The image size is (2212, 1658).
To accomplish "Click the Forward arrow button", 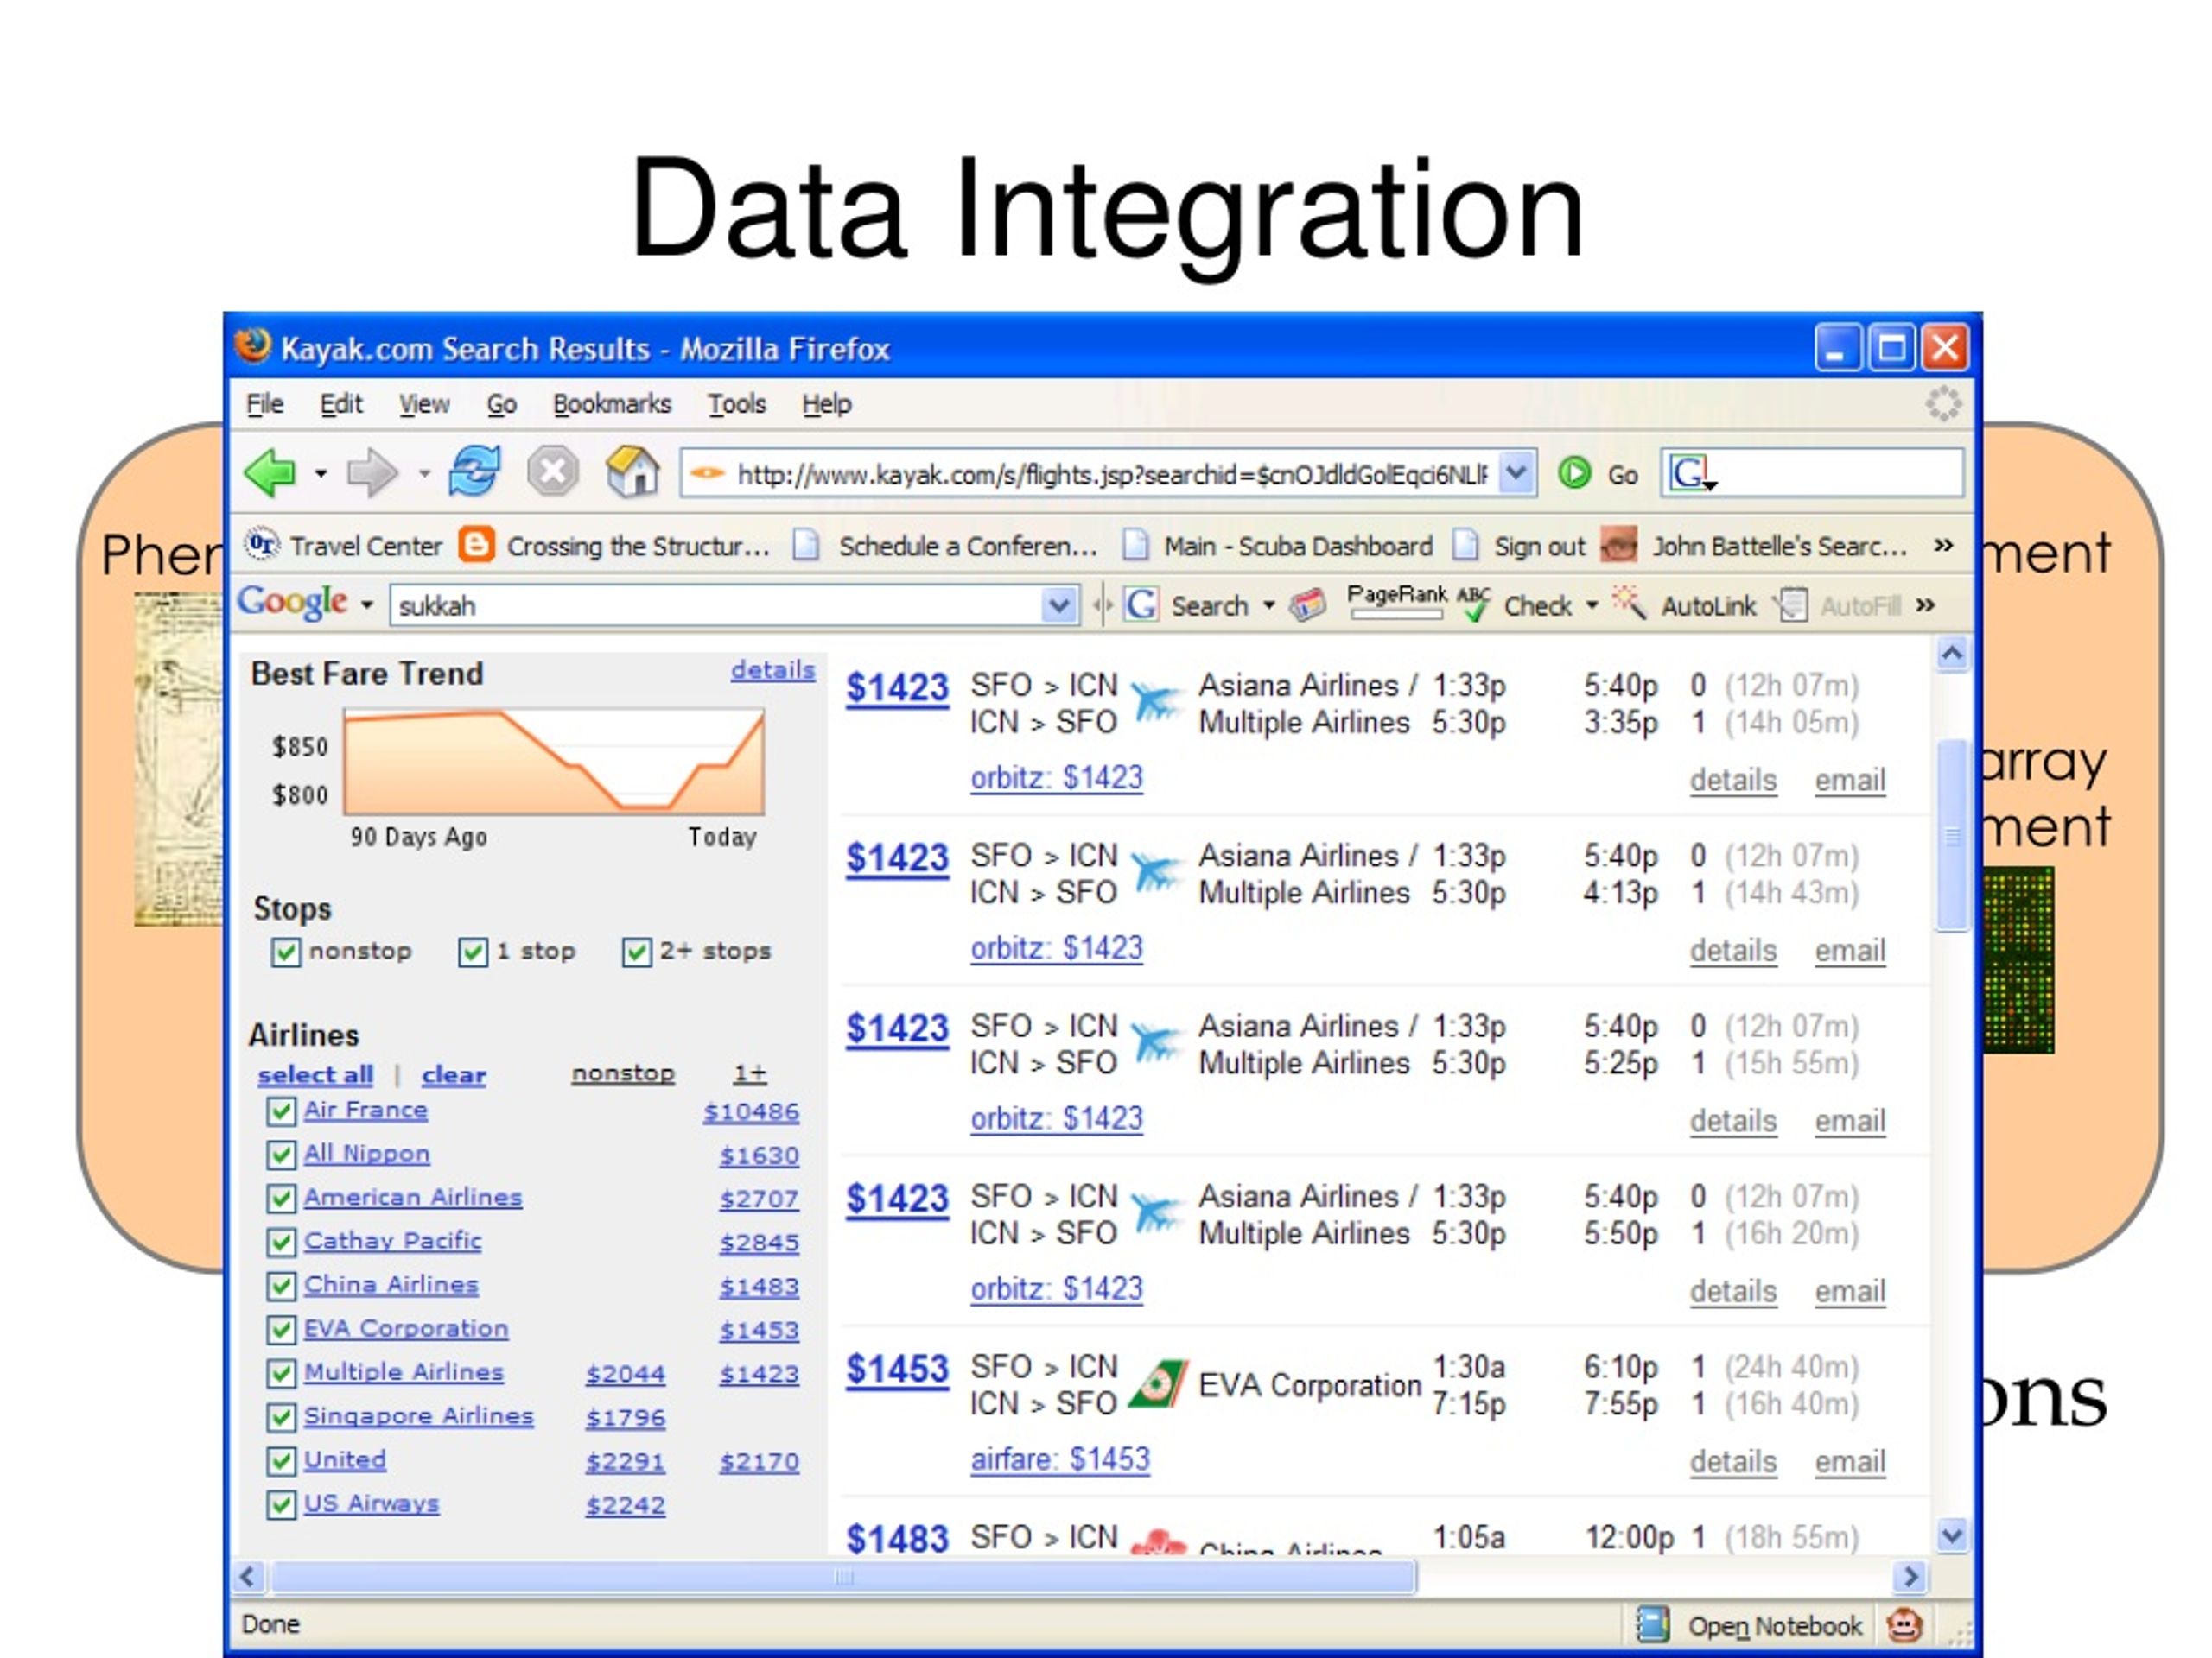I will pos(372,471).
